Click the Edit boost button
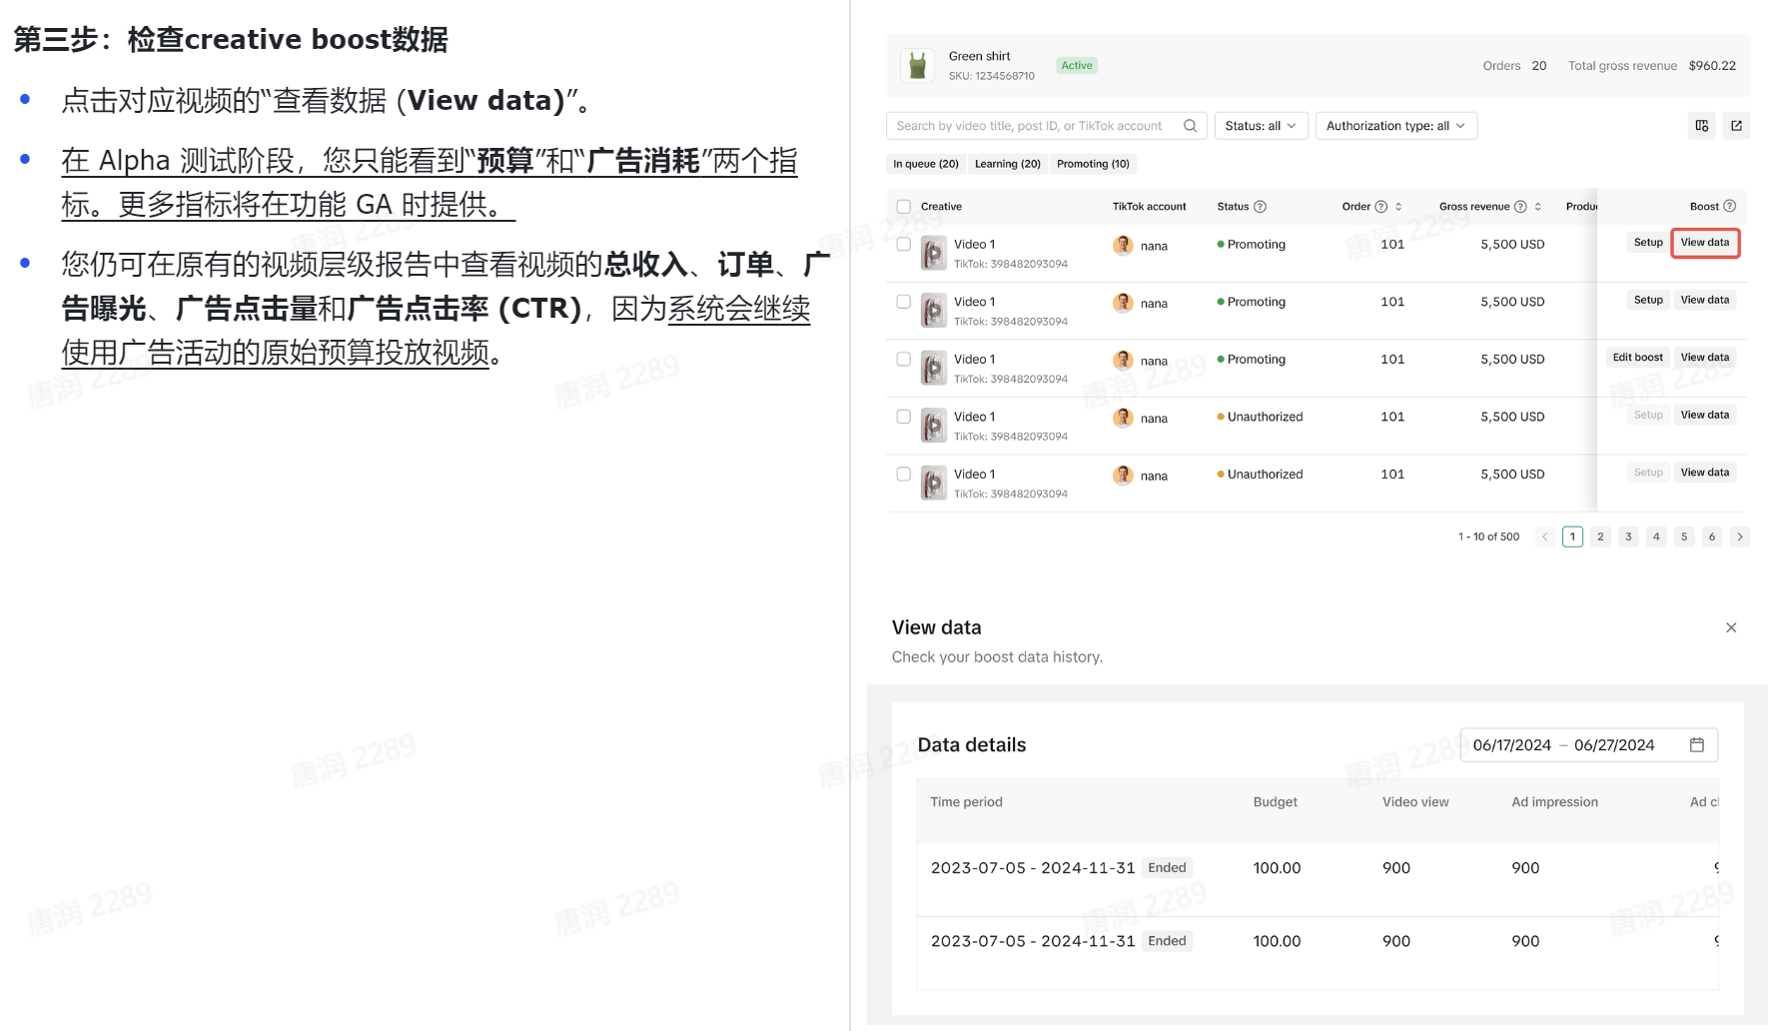The image size is (1778, 1031). [1637, 358]
